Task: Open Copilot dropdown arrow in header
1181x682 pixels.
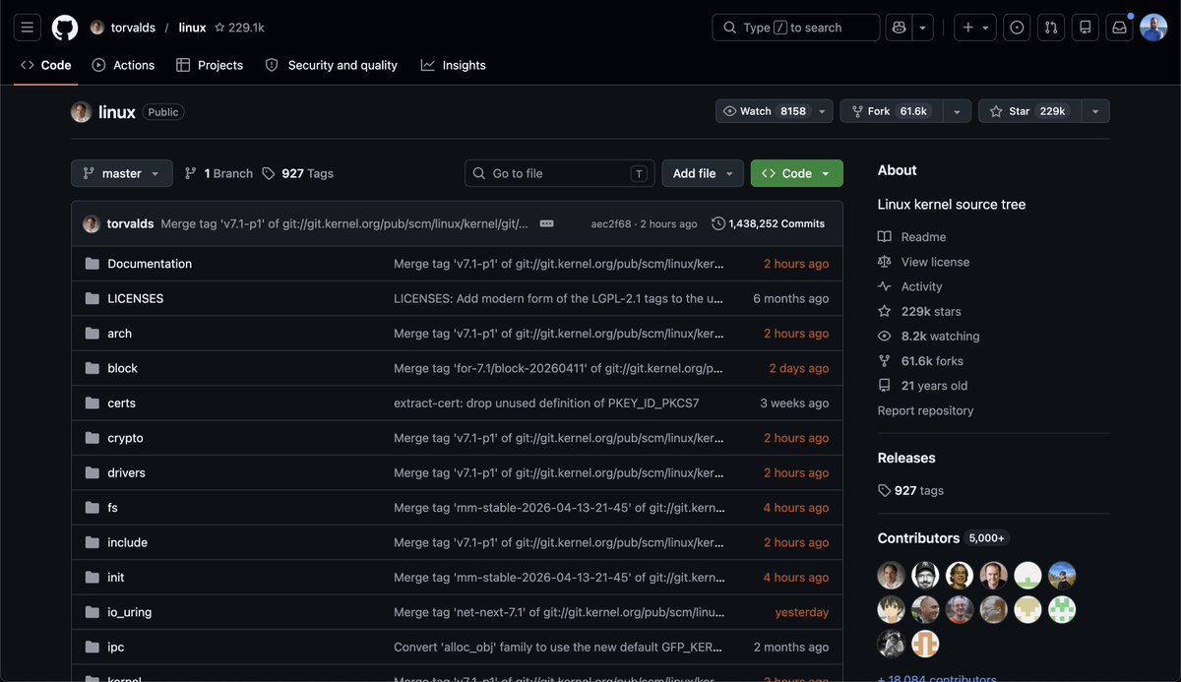Action: click(x=923, y=28)
